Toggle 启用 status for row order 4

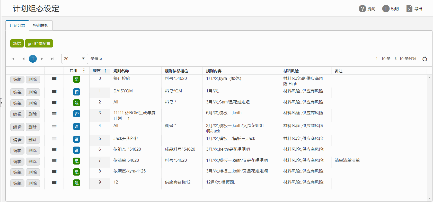point(77,127)
